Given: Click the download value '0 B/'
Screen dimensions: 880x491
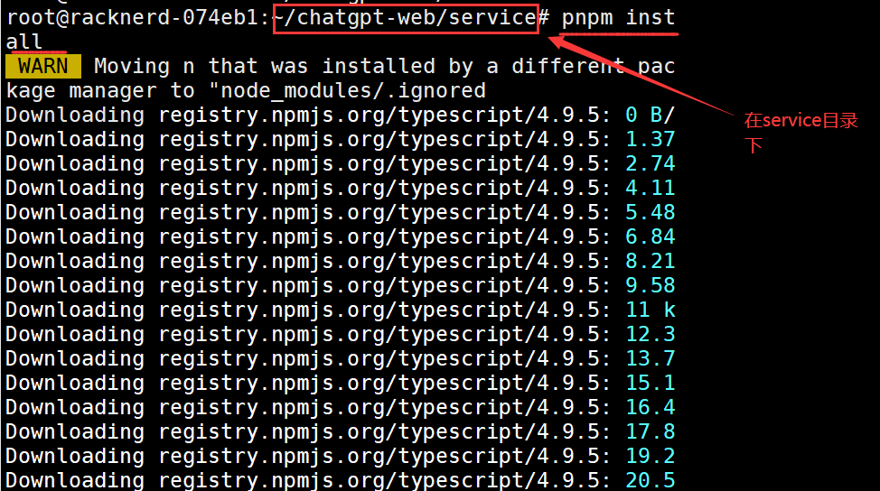Looking at the screenshot, I should [650, 115].
